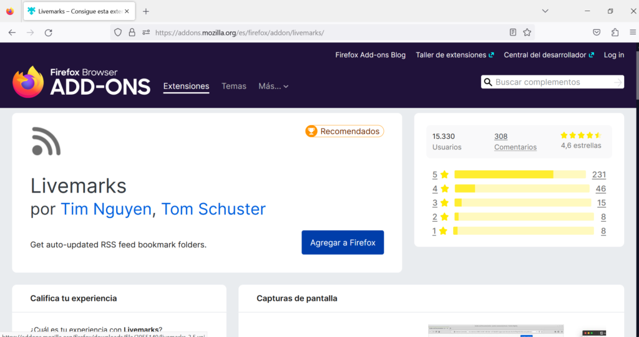Click the Buscar complementos search field
This screenshot has height=337, width=639.
click(x=552, y=82)
